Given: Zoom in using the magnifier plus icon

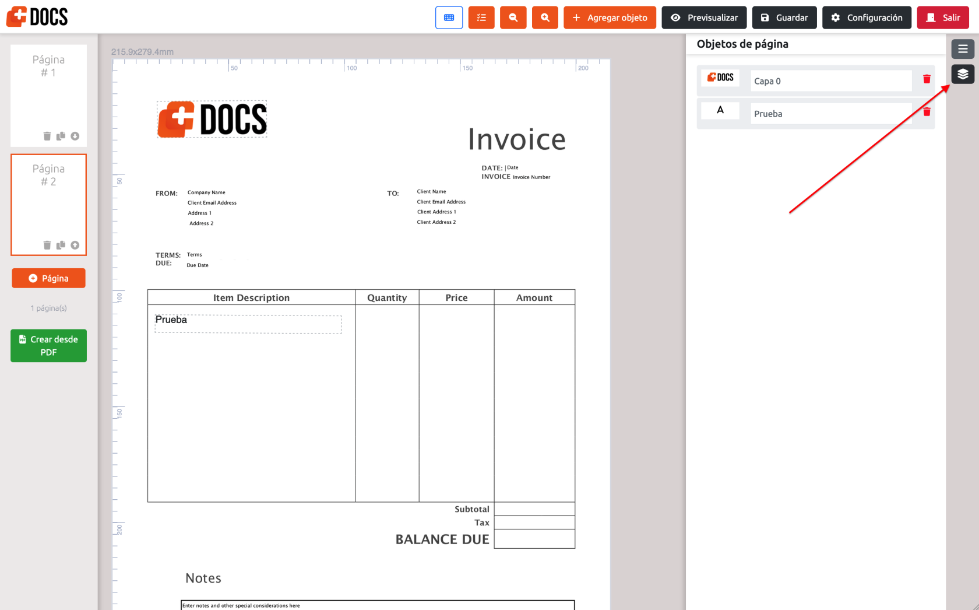Looking at the screenshot, I should click(x=545, y=17).
